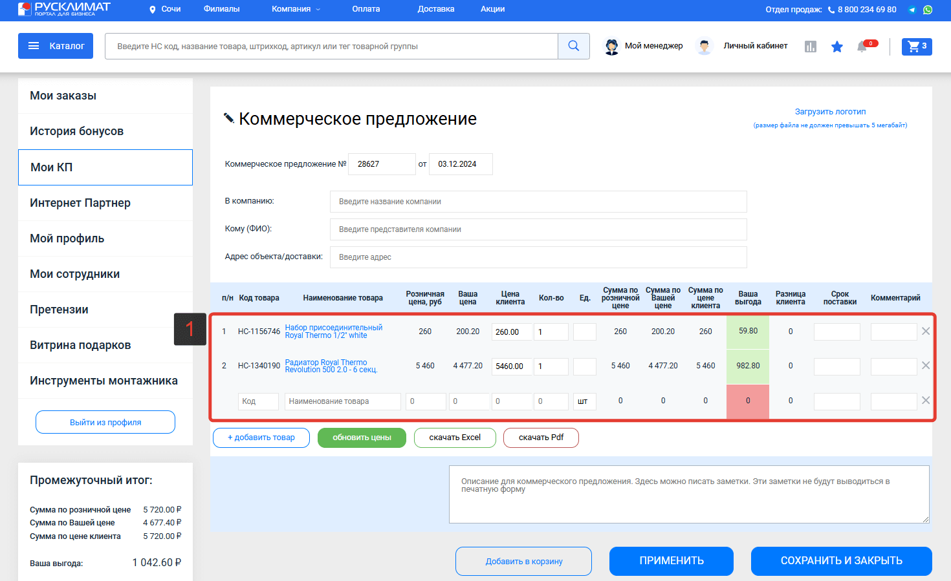Open Радиатор Royal Thermo Revolution link
The width and height of the screenshot is (951, 581).
coord(331,366)
